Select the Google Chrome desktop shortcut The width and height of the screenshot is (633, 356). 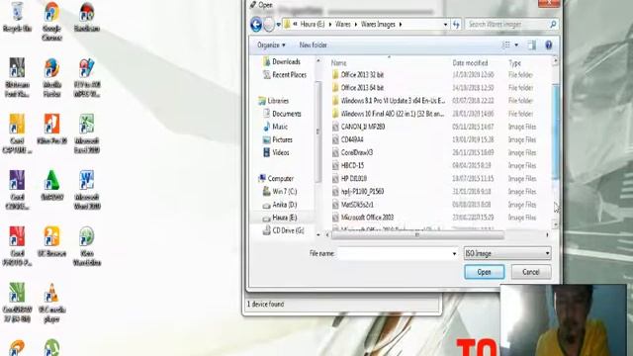(x=51, y=21)
